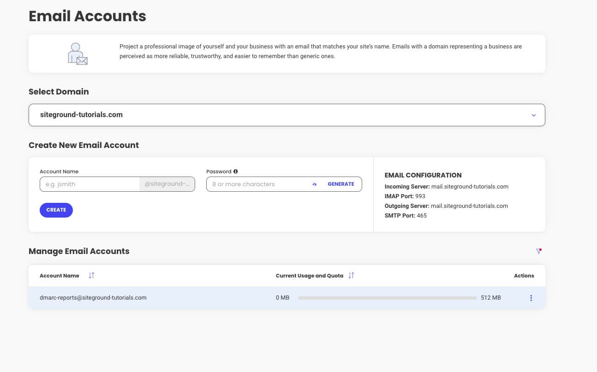Click the Create New Email Account heading
This screenshot has height=372, width=597.
(x=84, y=145)
